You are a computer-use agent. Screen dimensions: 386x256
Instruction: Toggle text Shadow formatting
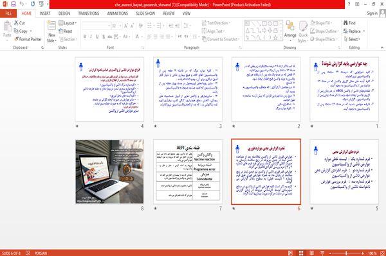pyautogui.click(x=104, y=37)
